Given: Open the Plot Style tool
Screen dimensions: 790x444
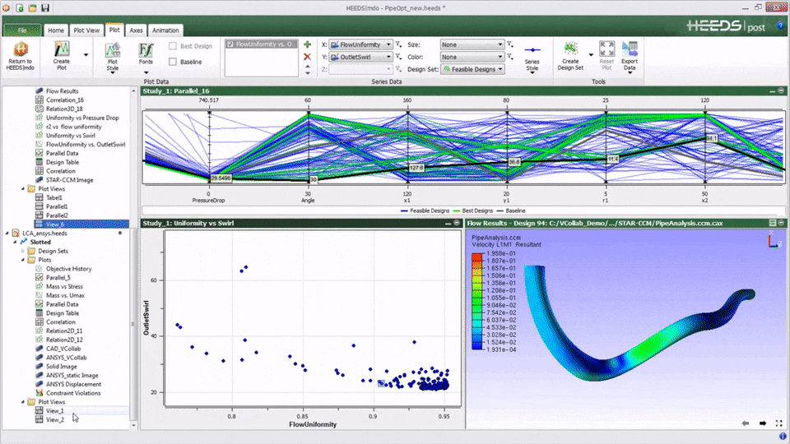Looking at the screenshot, I should point(113,58).
